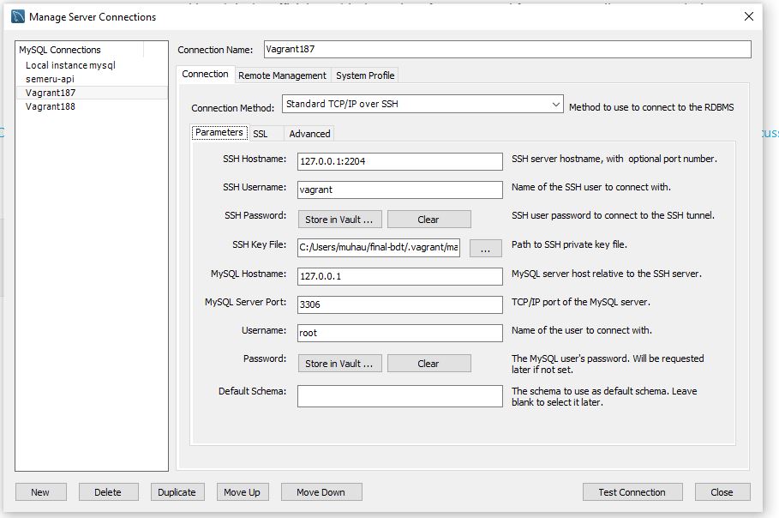Image resolution: width=779 pixels, height=518 pixels.
Task: Open the Advanced sub-tab
Action: coord(309,134)
